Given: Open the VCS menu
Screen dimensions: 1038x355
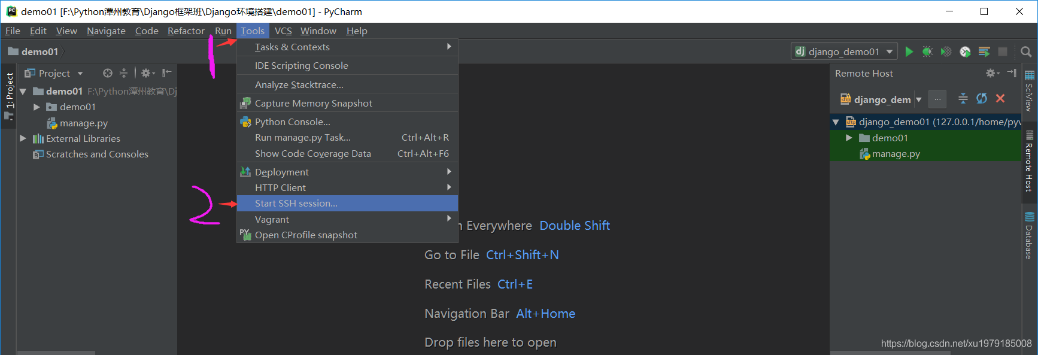Looking at the screenshot, I should point(283,31).
